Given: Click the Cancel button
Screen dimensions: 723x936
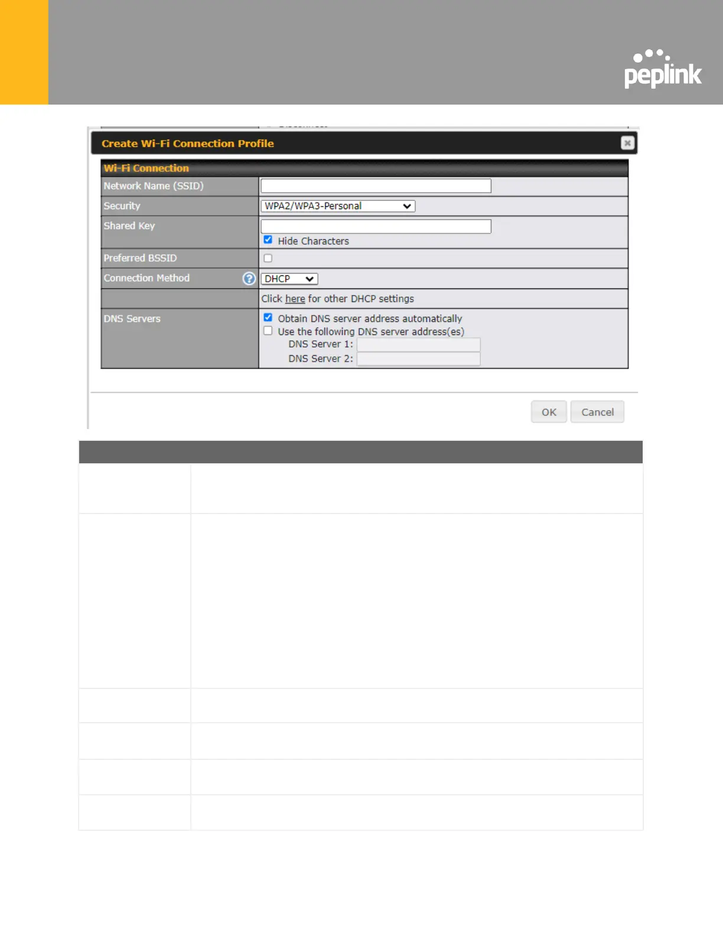Looking at the screenshot, I should [x=597, y=412].
